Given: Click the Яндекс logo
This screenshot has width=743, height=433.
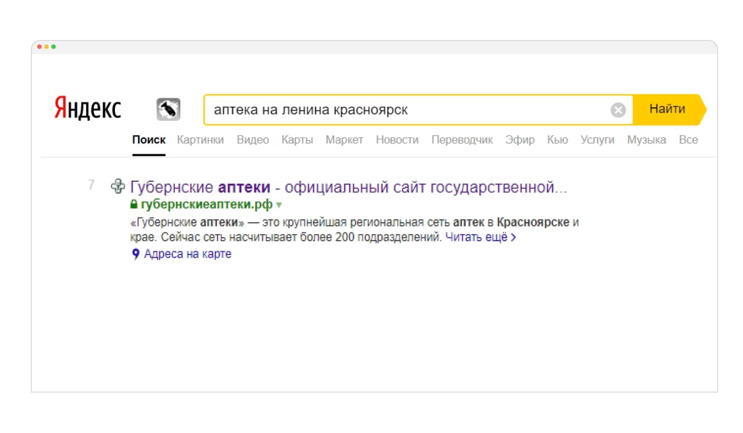Looking at the screenshot, I should coord(87,108).
